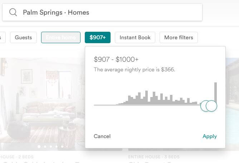Click the magnifying glass search icon

click(13, 12)
